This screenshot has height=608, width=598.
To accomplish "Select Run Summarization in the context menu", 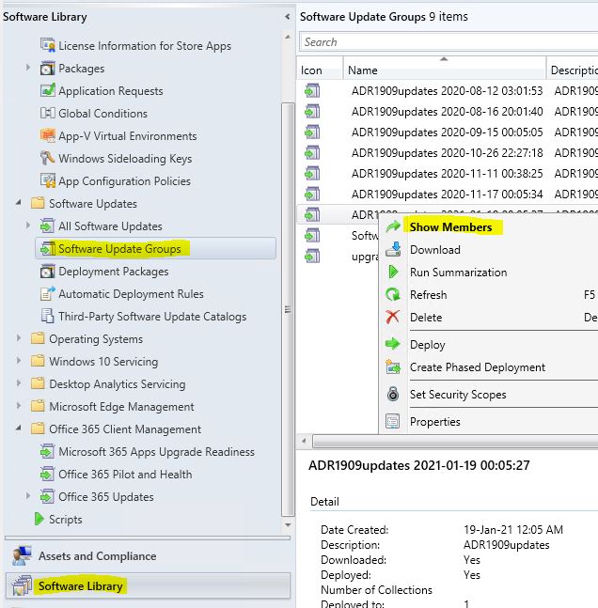I will coord(458,273).
